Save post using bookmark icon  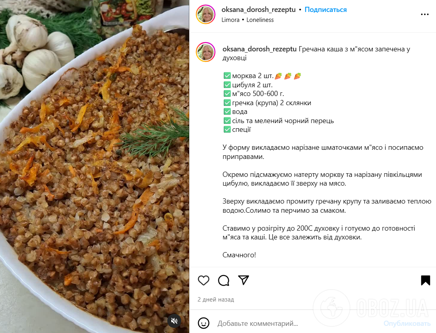coord(426,280)
